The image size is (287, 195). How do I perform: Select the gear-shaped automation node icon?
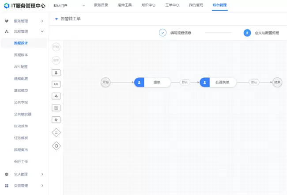(x=56, y=119)
